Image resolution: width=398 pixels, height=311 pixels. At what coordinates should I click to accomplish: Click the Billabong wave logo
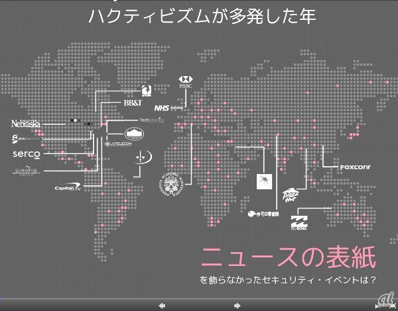pyautogui.click(x=298, y=223)
